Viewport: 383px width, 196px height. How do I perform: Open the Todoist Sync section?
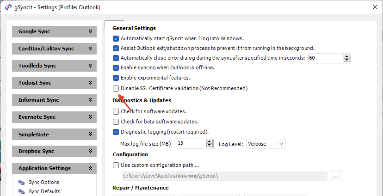pos(54,83)
